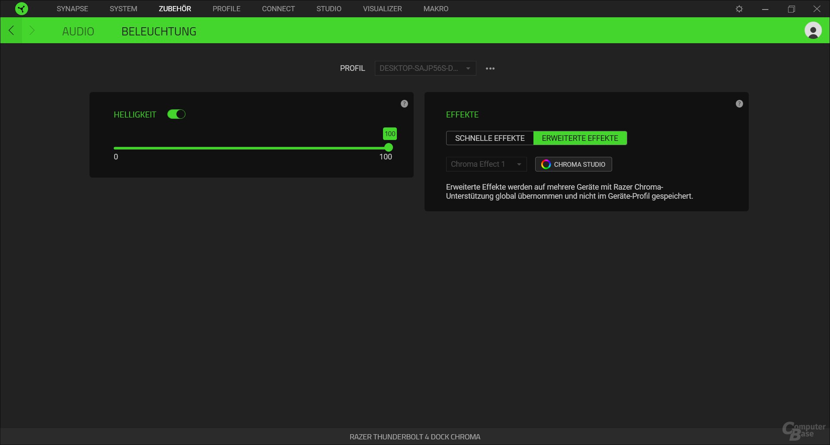Go forward with the right arrow

pos(32,30)
